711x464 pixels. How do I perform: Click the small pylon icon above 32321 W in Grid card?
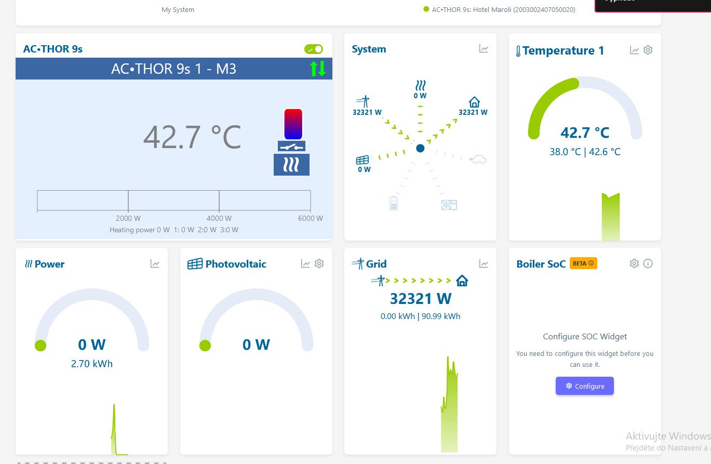(378, 281)
